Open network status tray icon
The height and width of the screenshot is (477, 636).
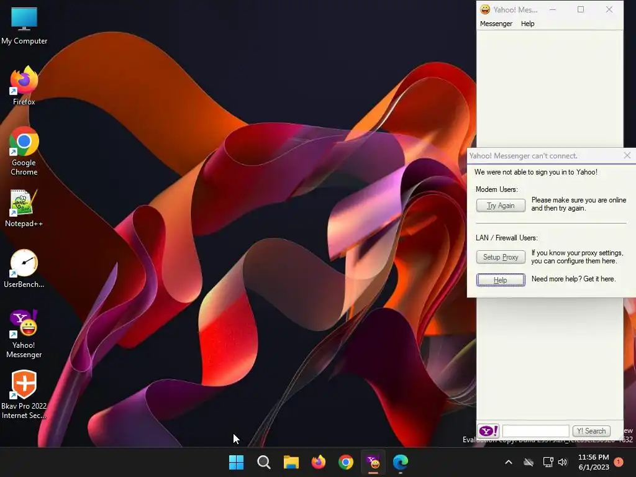[x=548, y=462]
